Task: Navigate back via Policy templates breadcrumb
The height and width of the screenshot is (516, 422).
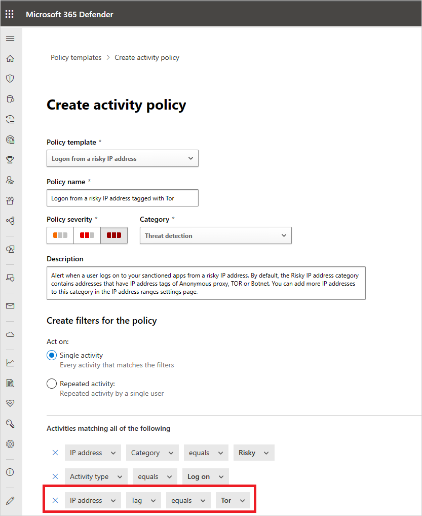Action: [x=76, y=57]
